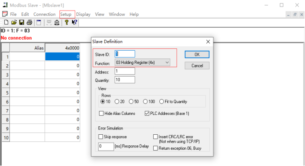Click the value cell in row 2

click(62, 66)
